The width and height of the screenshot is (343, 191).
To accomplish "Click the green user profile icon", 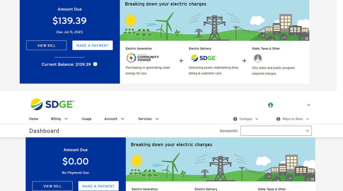I will [270, 105].
